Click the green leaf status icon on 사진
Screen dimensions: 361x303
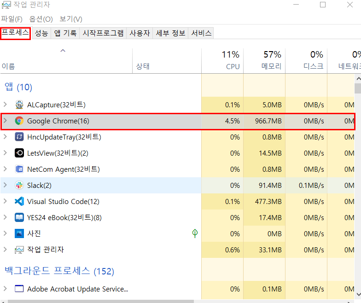195,233
